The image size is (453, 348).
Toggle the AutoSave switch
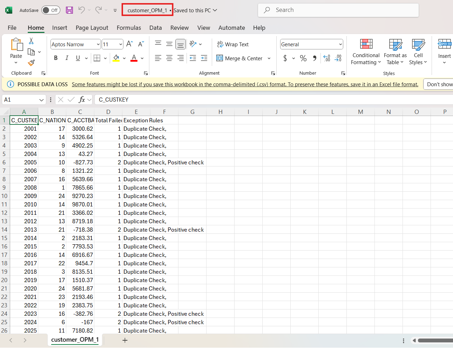(x=50, y=10)
